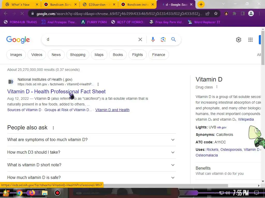Open Groups at Risk of Vitamin D sitelink

(x=68, y=110)
